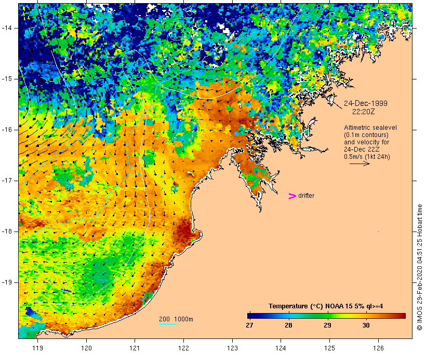Image resolution: width=426 pixels, height=353 pixels.
Task: Click the 'drifter' legend label
Action: (x=306, y=196)
